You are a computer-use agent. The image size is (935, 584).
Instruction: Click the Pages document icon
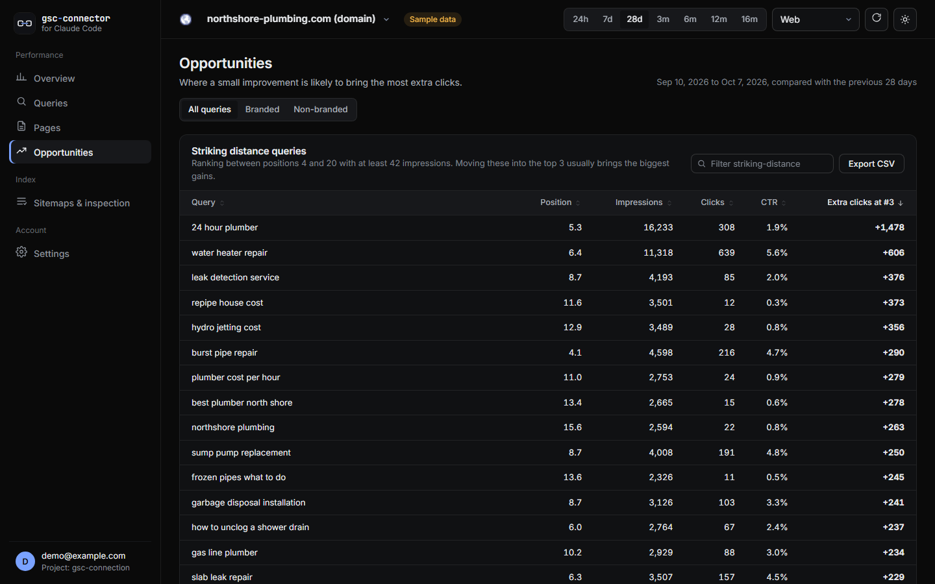click(x=21, y=127)
